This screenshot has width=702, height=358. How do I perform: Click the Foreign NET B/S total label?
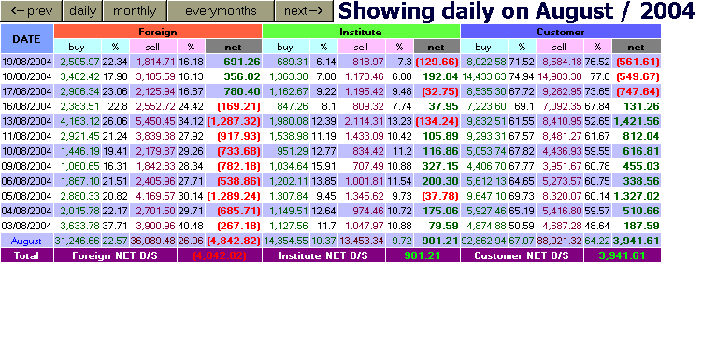click(116, 255)
